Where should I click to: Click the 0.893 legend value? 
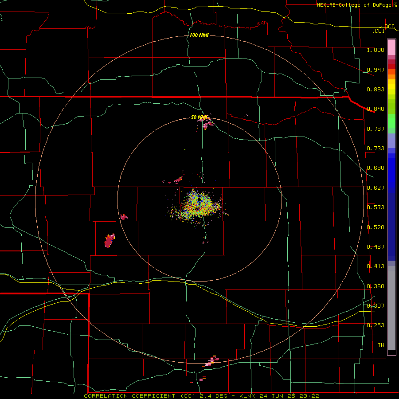coord(376,89)
